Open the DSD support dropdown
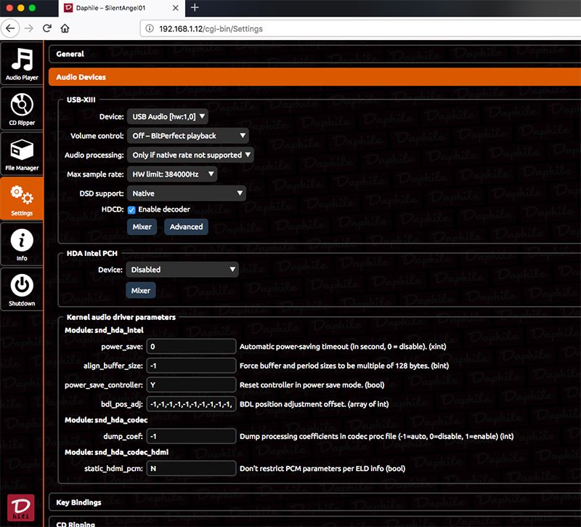 (x=187, y=193)
